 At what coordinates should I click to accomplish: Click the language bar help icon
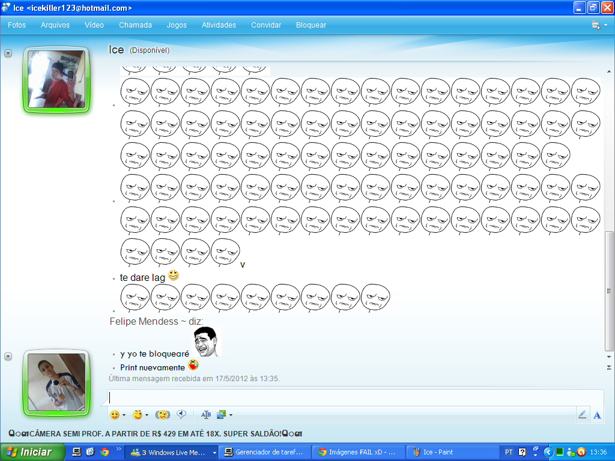[x=522, y=452]
